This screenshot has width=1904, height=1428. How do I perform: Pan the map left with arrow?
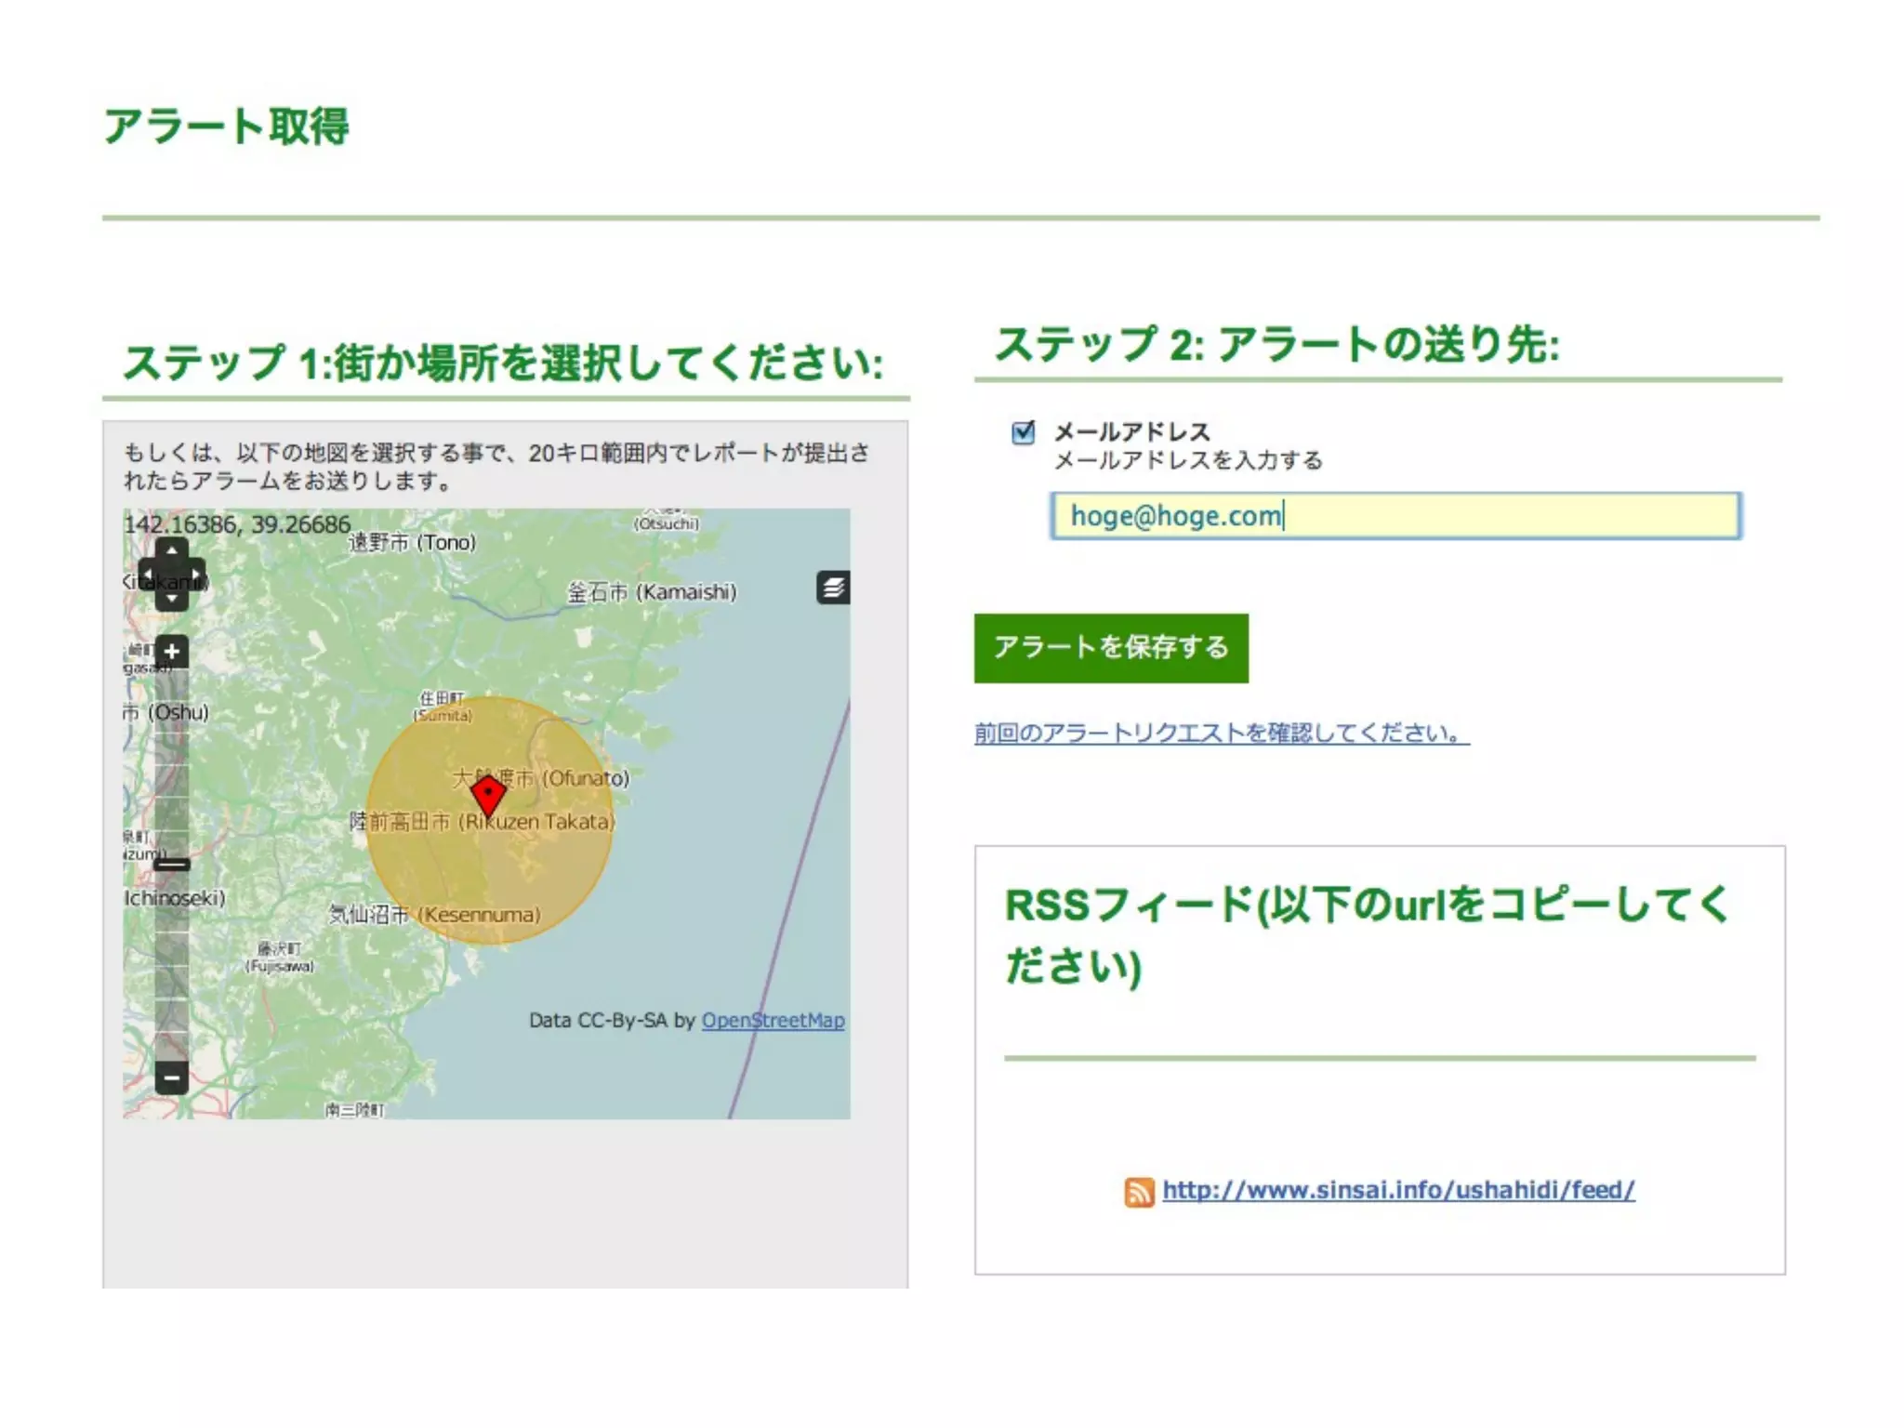click(148, 575)
